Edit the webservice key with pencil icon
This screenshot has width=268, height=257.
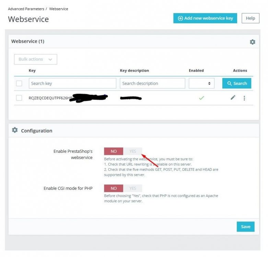point(233,97)
